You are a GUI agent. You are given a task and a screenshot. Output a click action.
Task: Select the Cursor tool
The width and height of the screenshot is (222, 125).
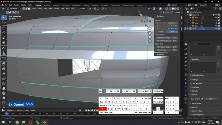[x=4, y=22]
